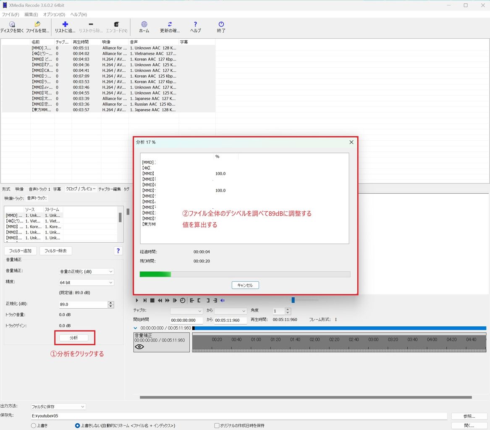Switch to the 形式 tab
The image size is (490, 430).
(x=6, y=189)
